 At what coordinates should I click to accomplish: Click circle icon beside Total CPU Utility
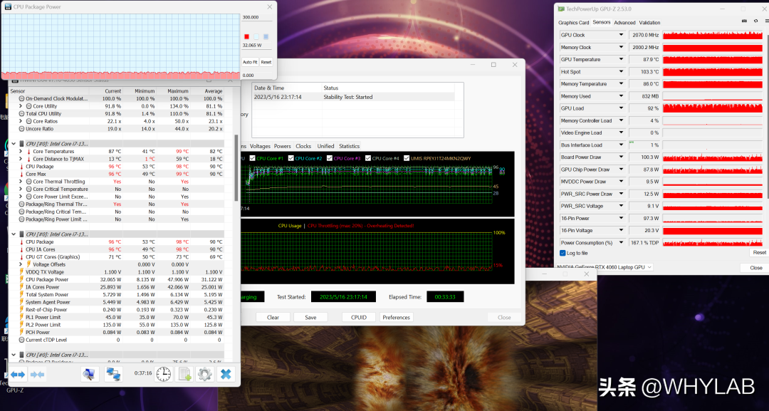pyautogui.click(x=21, y=114)
